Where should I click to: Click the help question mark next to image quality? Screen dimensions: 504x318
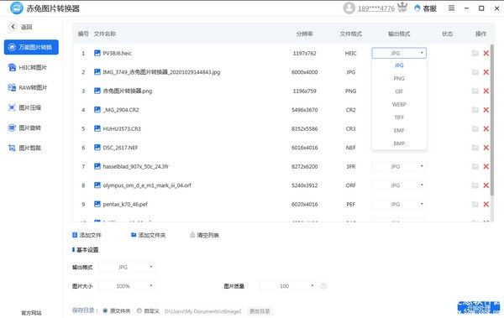[323, 286]
